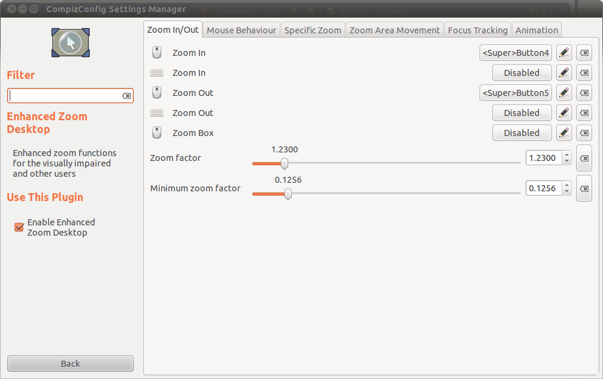
Task: Click Disabled button for keyboard Zoom In
Action: click(522, 73)
